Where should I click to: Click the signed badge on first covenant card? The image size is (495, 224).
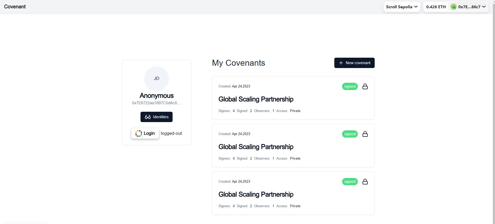click(350, 86)
